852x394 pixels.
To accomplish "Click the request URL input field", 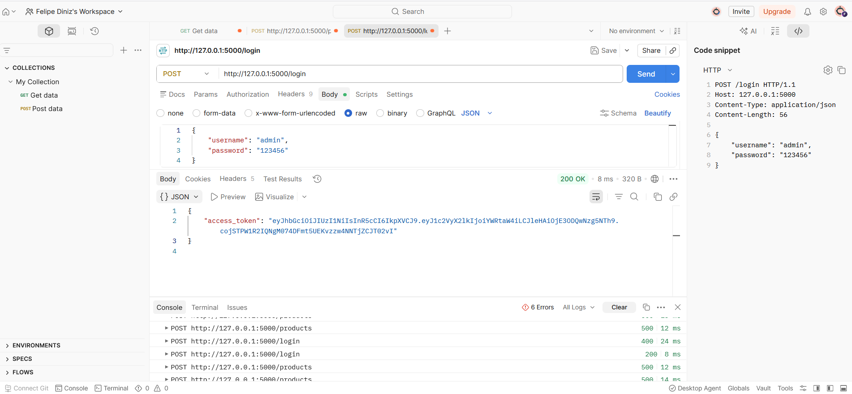I will (420, 74).
